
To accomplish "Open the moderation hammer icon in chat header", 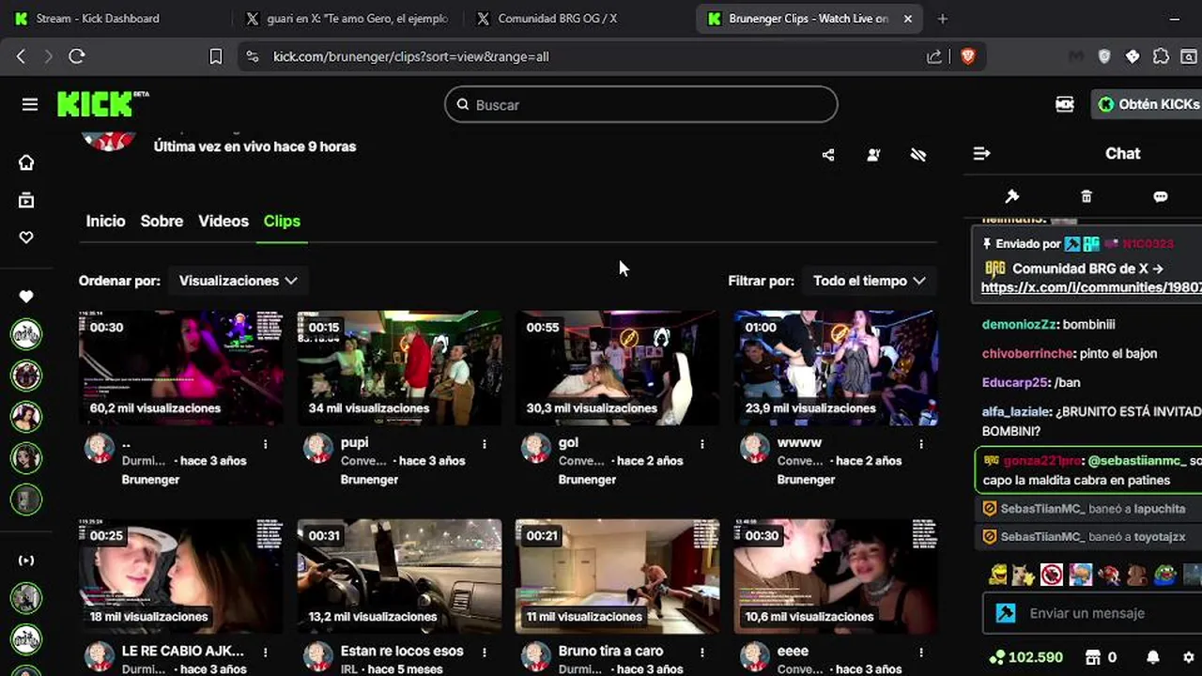I will point(1011,196).
